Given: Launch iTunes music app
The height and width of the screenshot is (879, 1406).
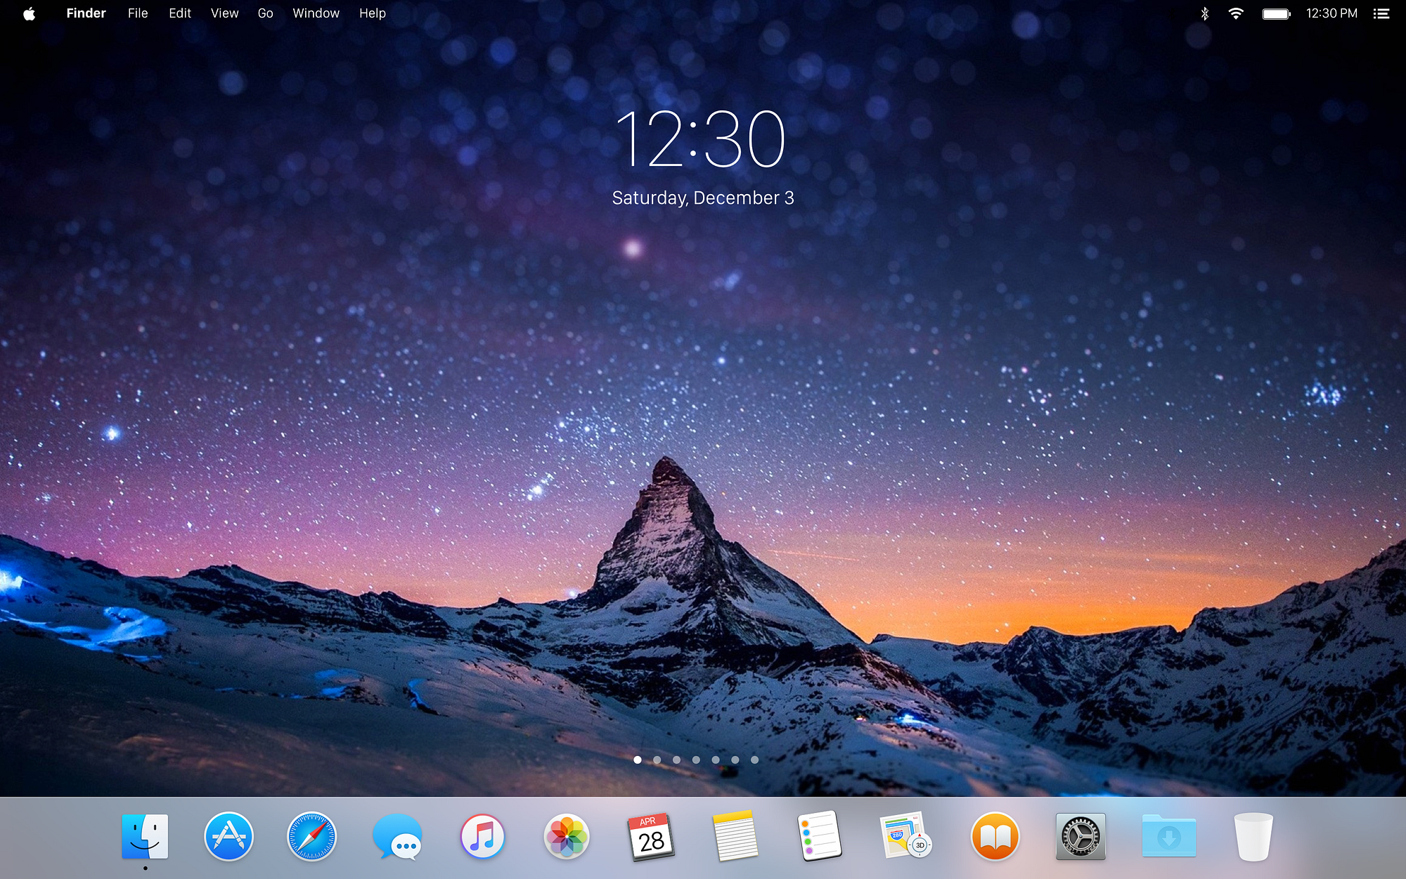Looking at the screenshot, I should tap(482, 836).
